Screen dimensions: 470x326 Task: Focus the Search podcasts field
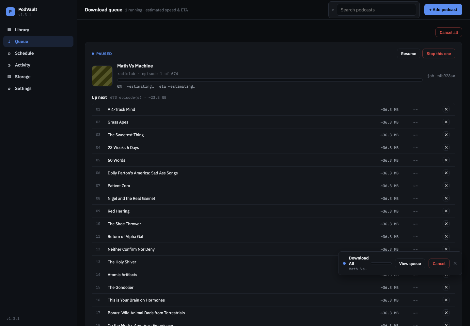click(376, 10)
